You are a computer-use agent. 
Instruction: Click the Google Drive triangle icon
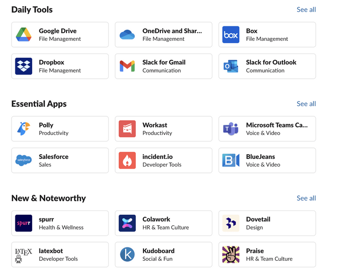24,35
